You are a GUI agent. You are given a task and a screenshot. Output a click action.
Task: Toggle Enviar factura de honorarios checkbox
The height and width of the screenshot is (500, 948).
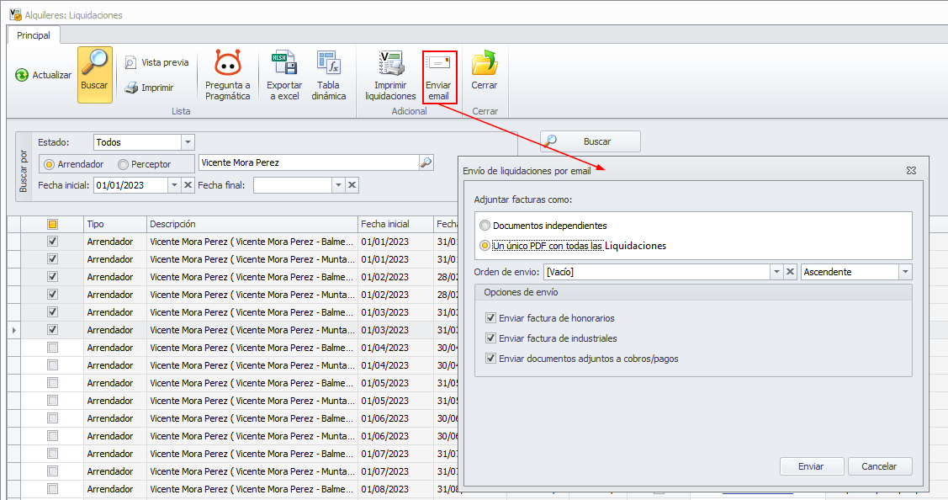491,318
